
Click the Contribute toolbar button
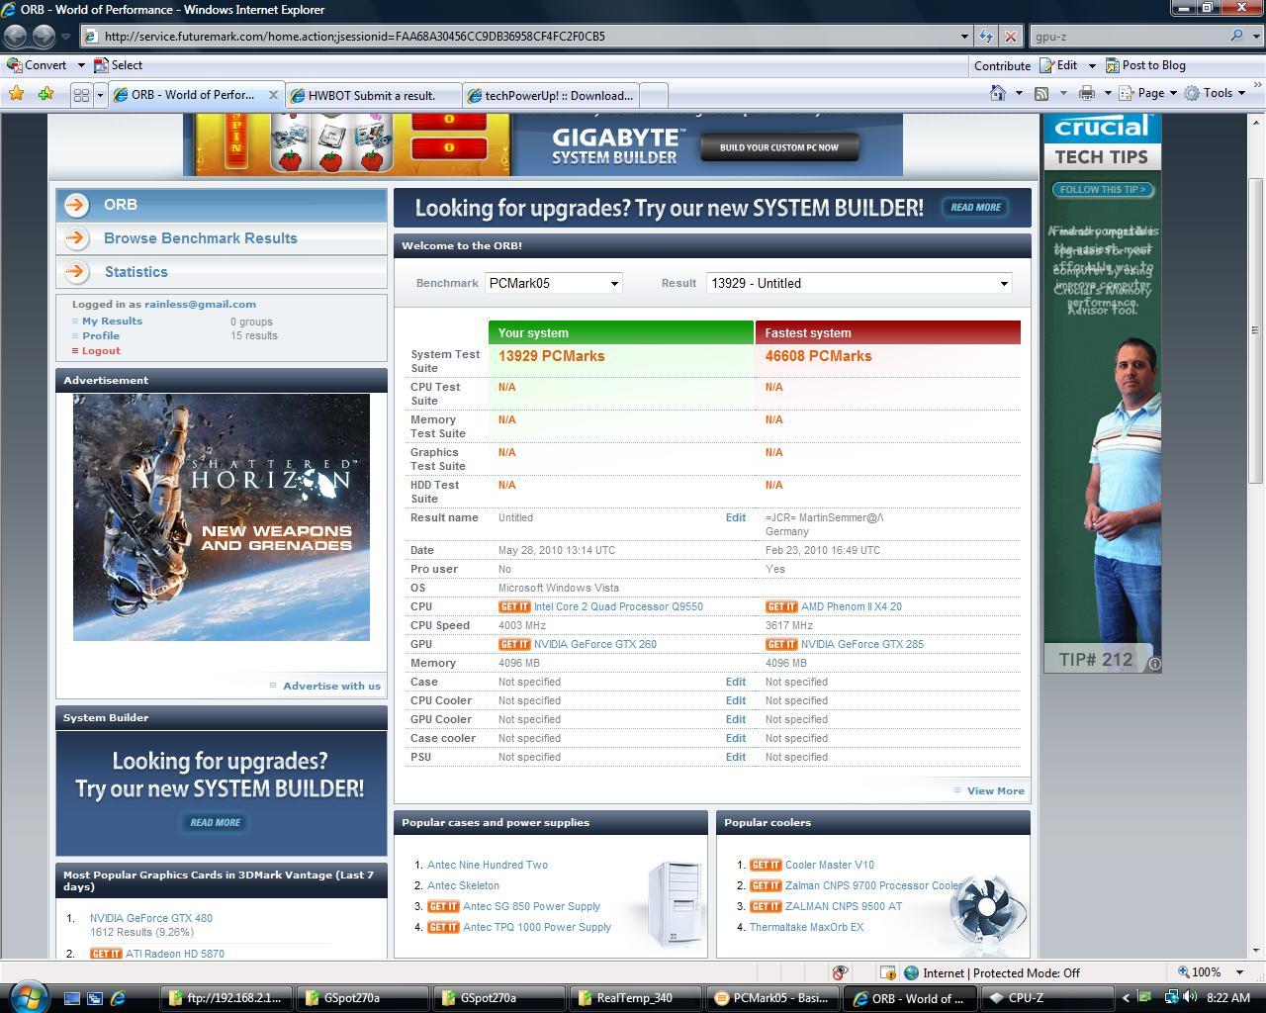(x=1002, y=65)
